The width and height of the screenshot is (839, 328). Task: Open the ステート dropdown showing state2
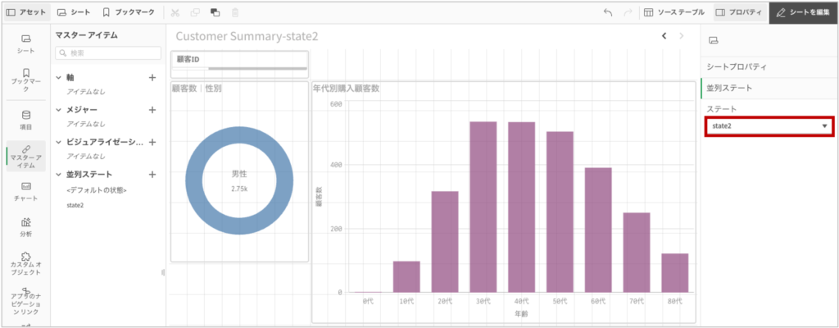point(769,126)
